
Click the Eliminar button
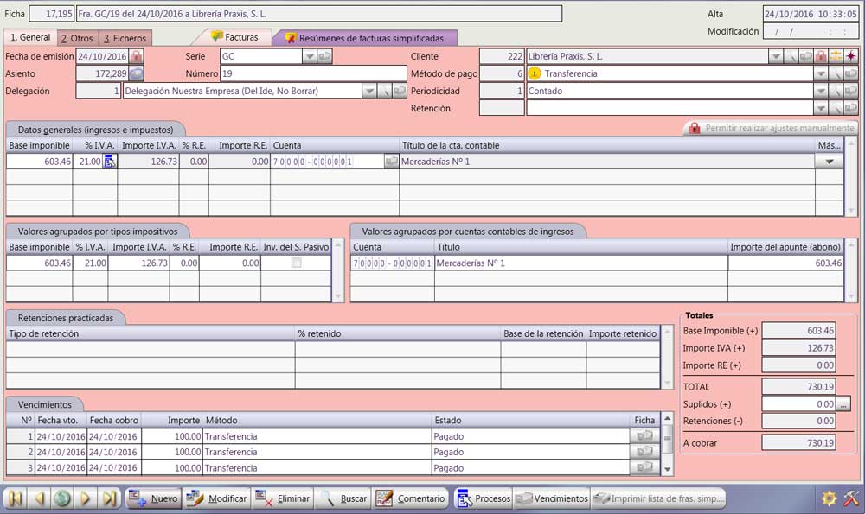coord(282,498)
